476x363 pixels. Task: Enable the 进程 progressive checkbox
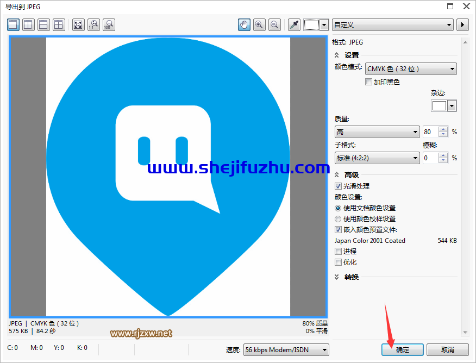[338, 251]
